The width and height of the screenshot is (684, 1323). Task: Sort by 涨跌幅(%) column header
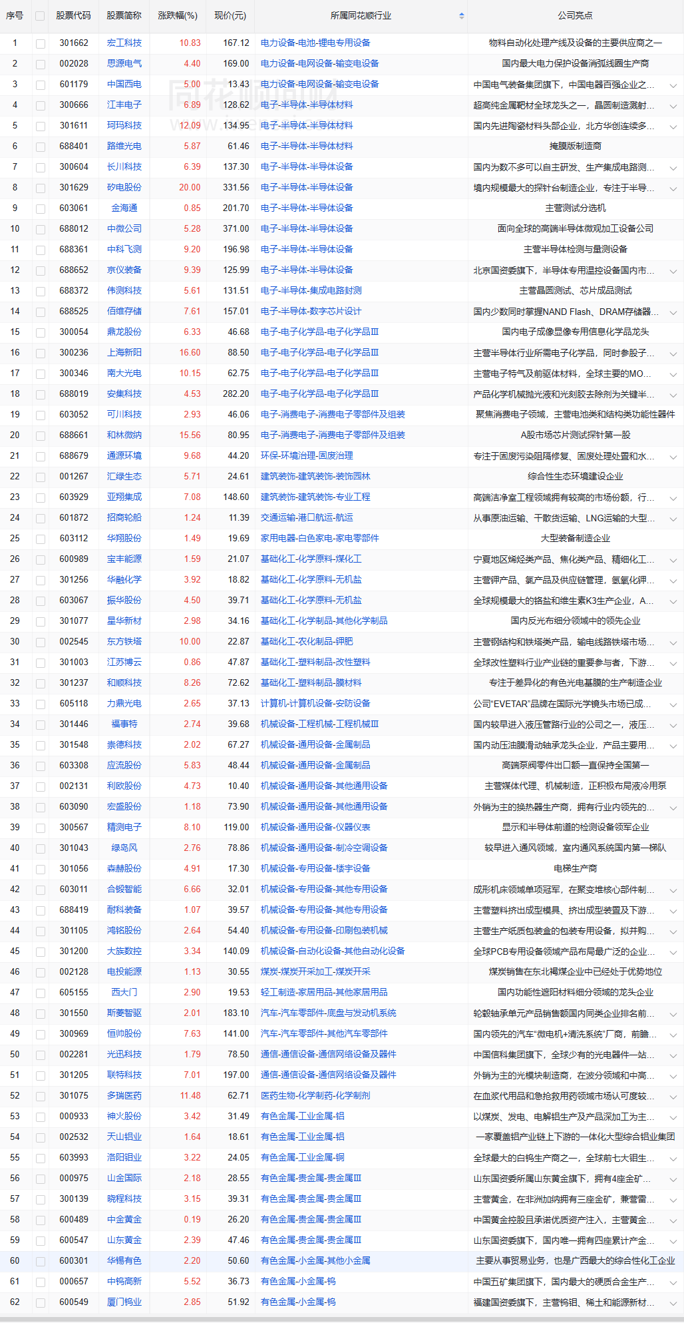click(177, 16)
